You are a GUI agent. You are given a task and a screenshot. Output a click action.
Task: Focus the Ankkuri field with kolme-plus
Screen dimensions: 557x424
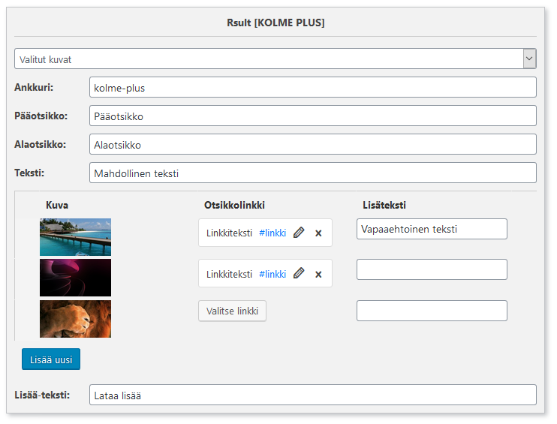[312, 87]
